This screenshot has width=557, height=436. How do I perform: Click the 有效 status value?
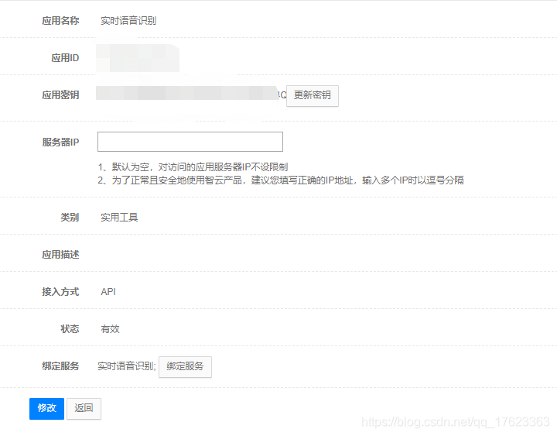click(110, 329)
